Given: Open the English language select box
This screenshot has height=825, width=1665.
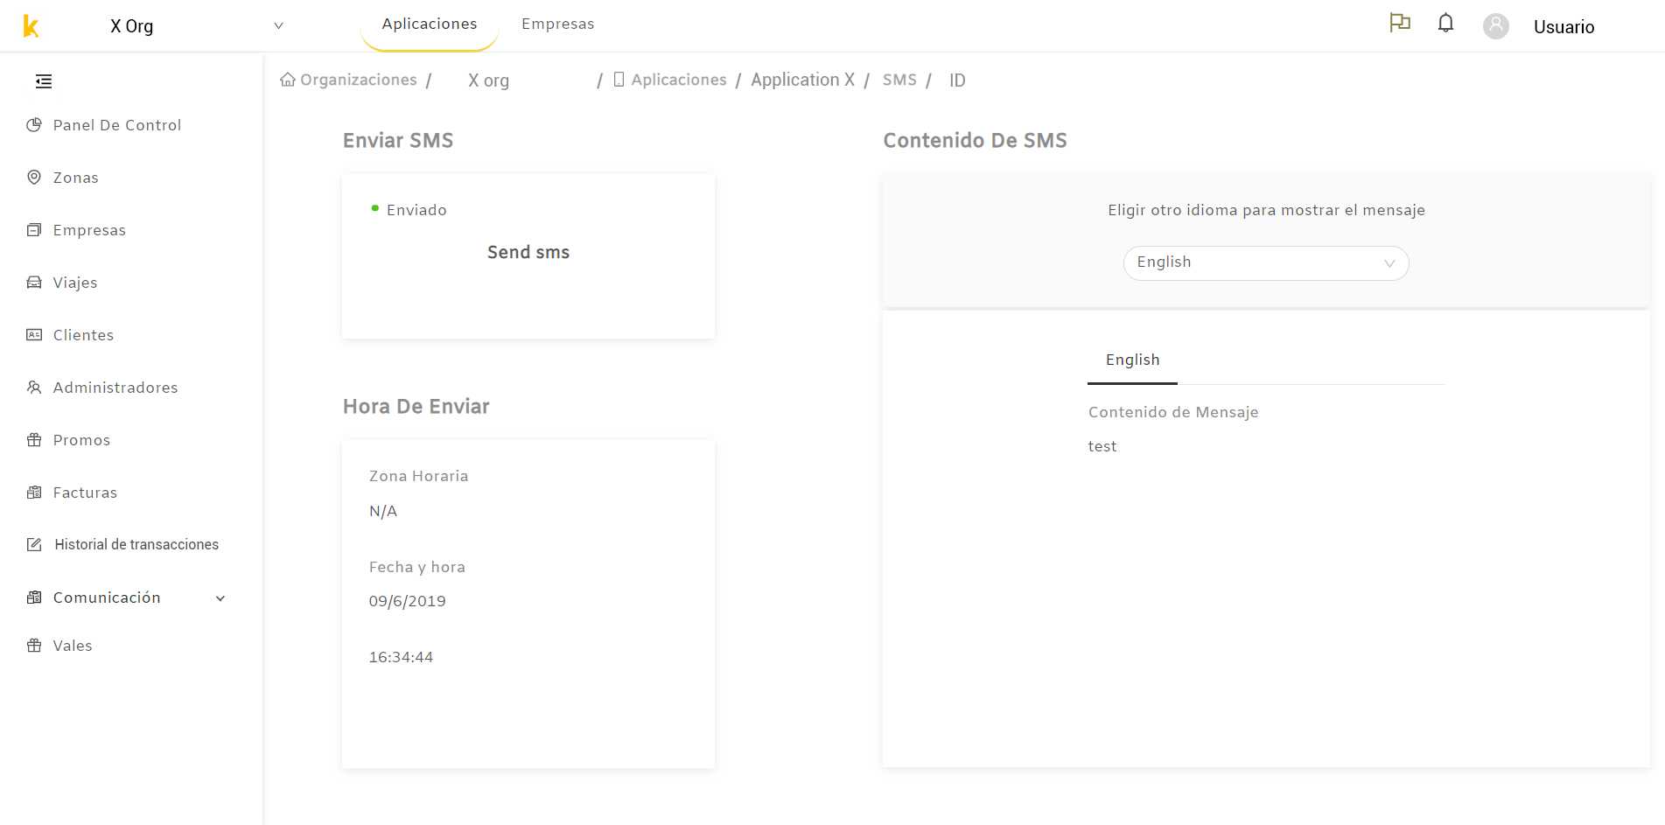Looking at the screenshot, I should 1266,262.
